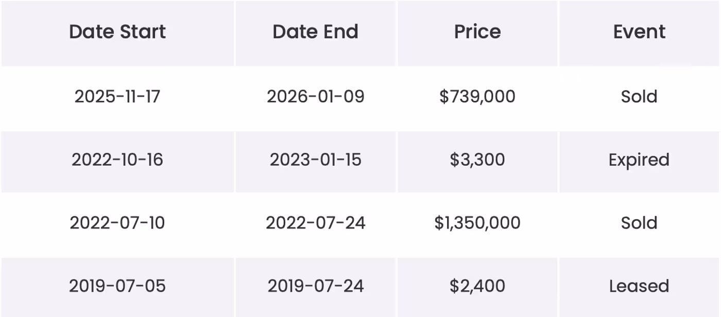721x317 pixels.
Task: Select the 2022-07-24 end date cell
Action: (315, 223)
